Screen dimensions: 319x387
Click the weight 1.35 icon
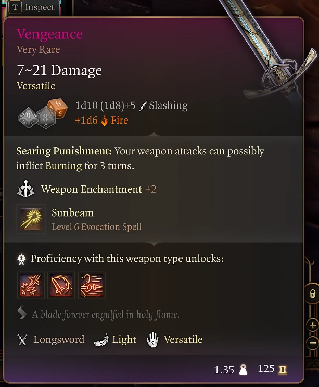243,369
